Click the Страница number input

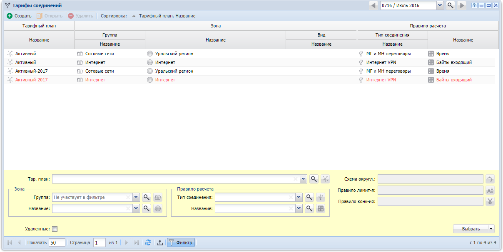click(x=99, y=242)
